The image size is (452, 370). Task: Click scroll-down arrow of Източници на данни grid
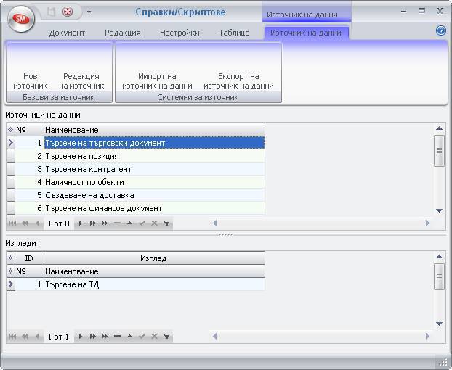[439, 210]
